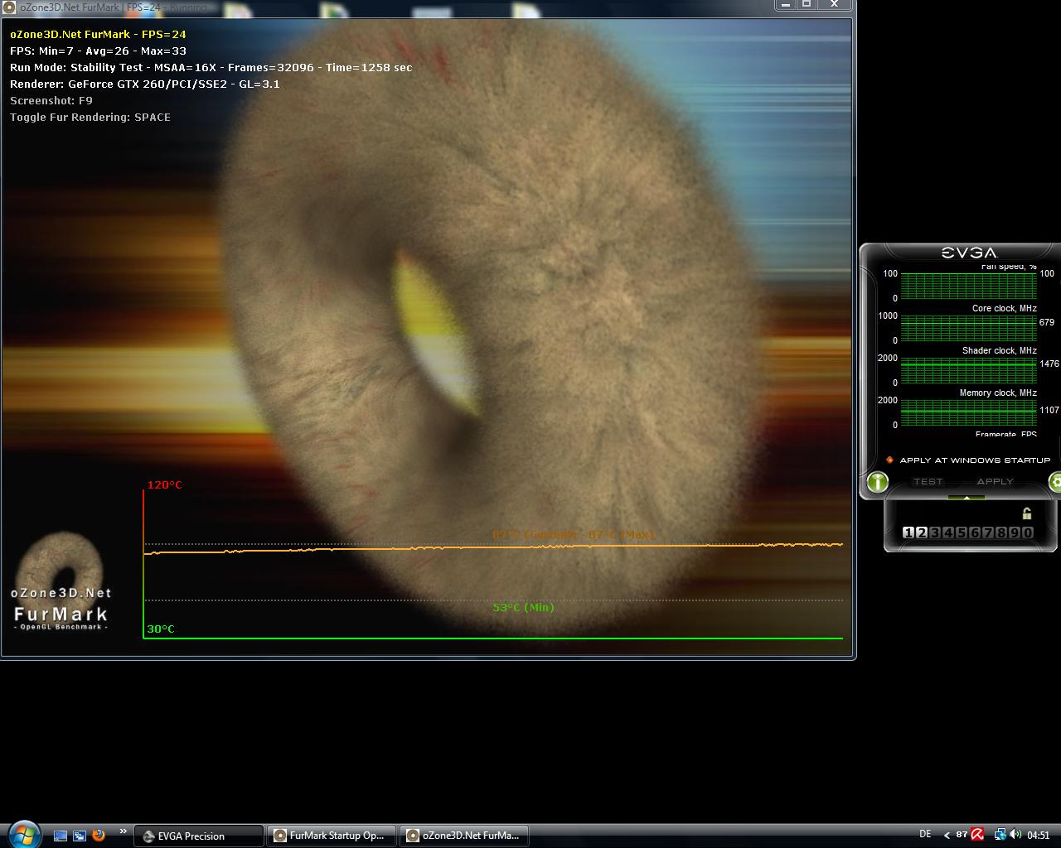
Task: Click the TEST button in EVGA Precision
Action: pyautogui.click(x=928, y=481)
